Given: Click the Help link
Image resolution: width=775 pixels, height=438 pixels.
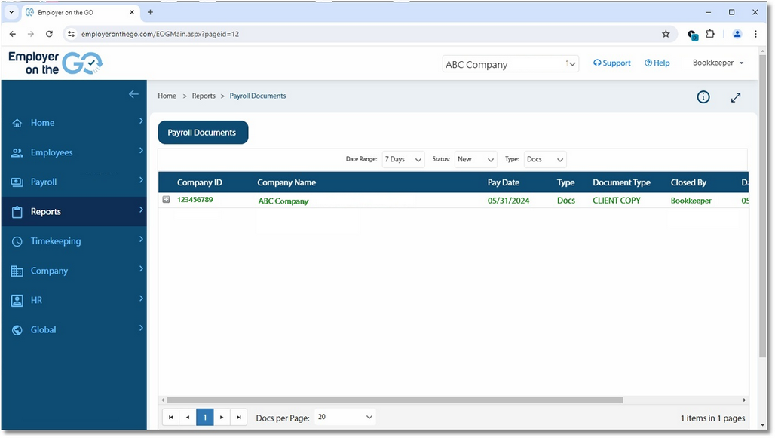Looking at the screenshot, I should [x=657, y=63].
